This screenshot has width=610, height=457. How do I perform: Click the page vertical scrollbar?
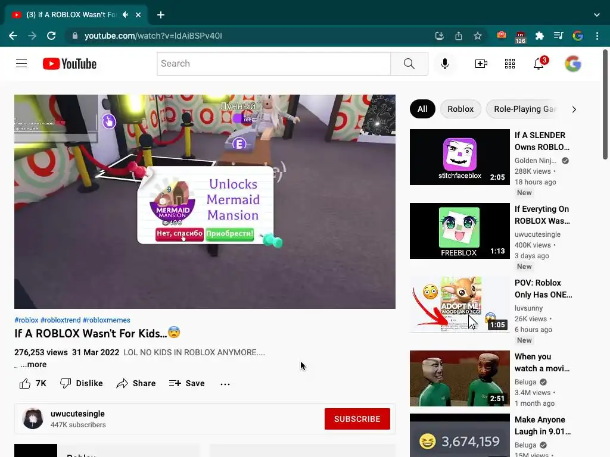605,105
